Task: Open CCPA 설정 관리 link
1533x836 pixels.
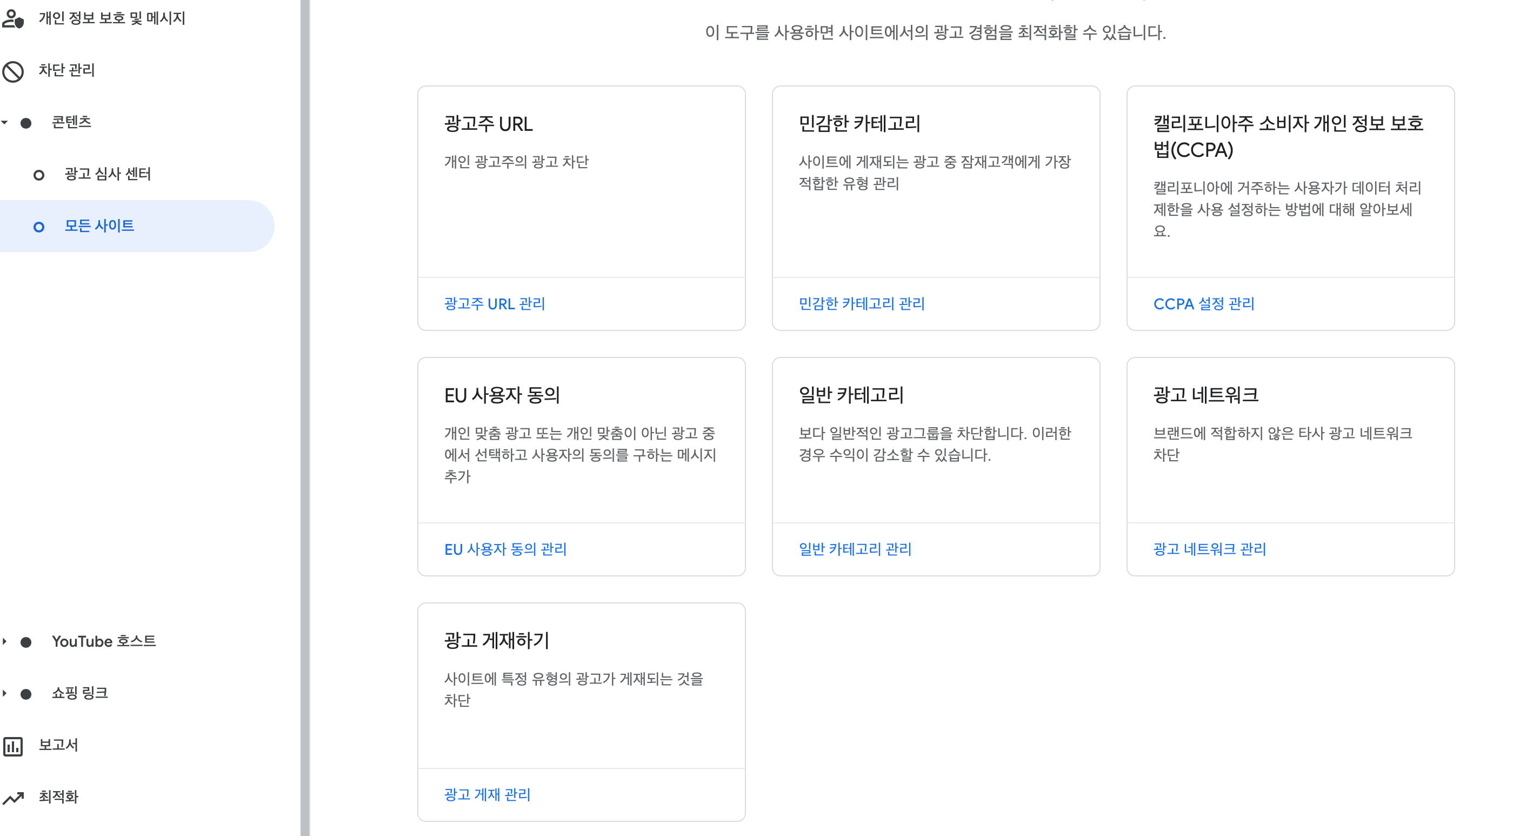Action: [x=1203, y=304]
